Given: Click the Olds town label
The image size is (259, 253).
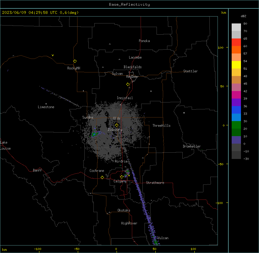Looking at the screenshot, I should point(117,118).
